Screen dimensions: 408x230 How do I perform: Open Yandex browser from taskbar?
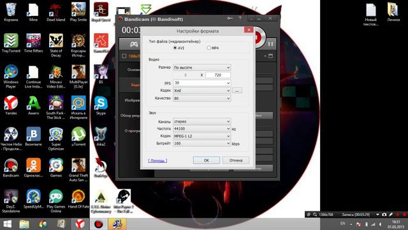(80, 224)
